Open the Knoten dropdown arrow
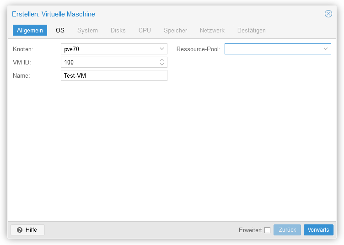Image resolution: width=344 pixels, height=245 pixels. click(162, 49)
